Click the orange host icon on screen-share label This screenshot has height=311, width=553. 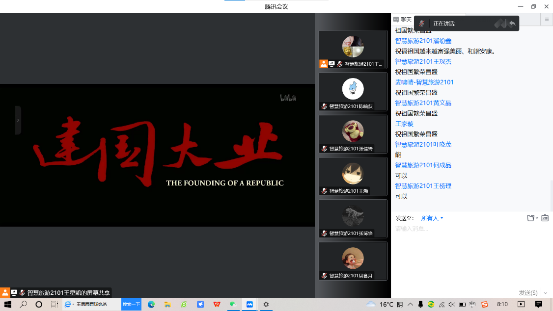(5, 293)
